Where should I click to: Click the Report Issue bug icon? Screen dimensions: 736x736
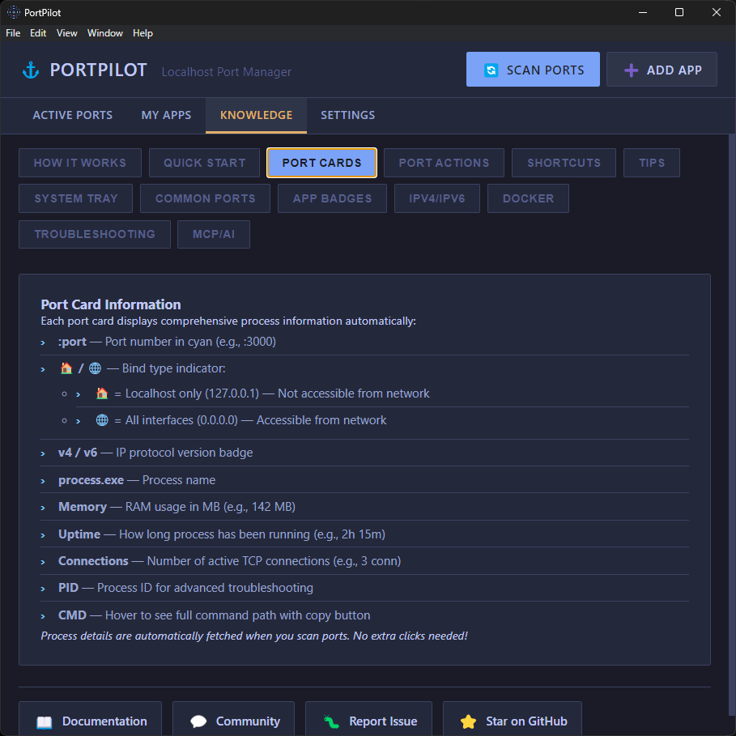click(x=330, y=721)
